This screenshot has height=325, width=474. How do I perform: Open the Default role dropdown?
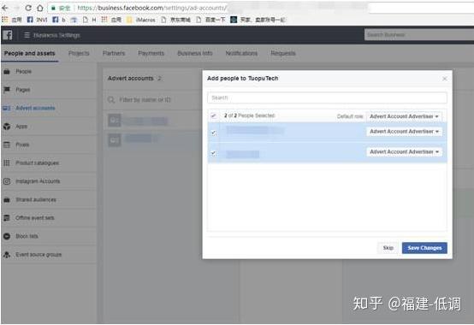click(x=404, y=116)
